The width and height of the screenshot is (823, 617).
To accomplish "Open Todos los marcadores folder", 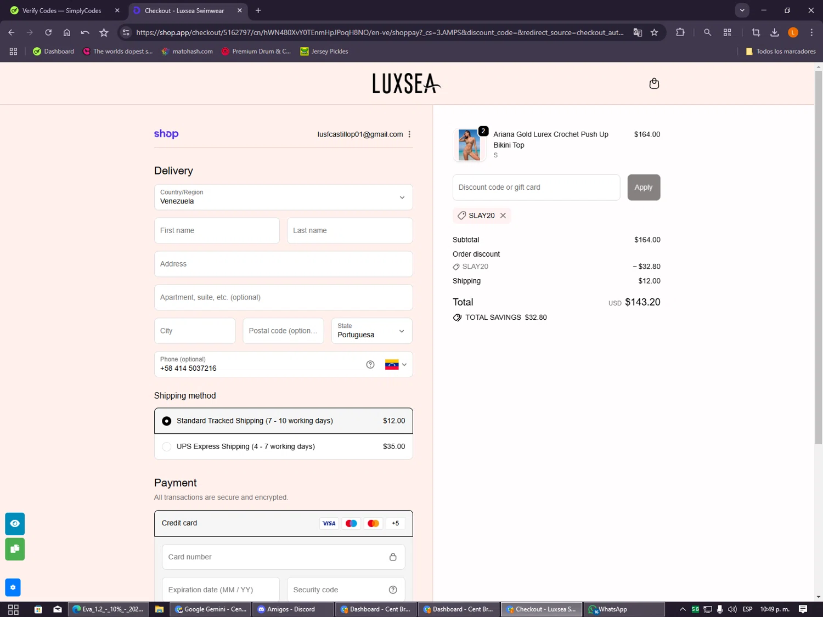I will tap(780, 52).
